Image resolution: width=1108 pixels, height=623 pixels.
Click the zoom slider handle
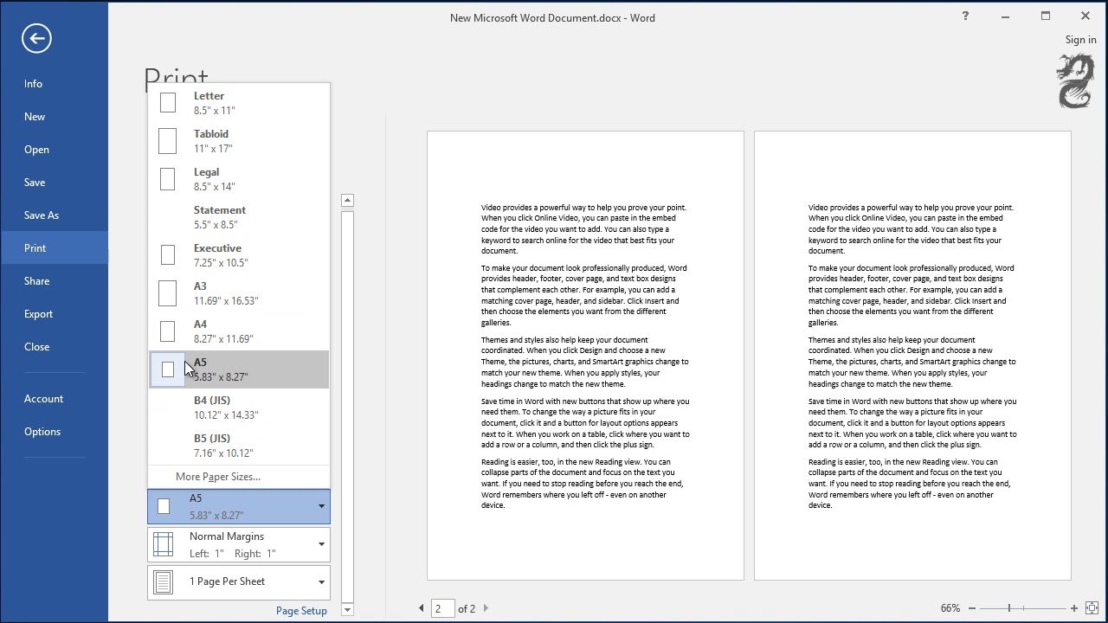click(1009, 608)
